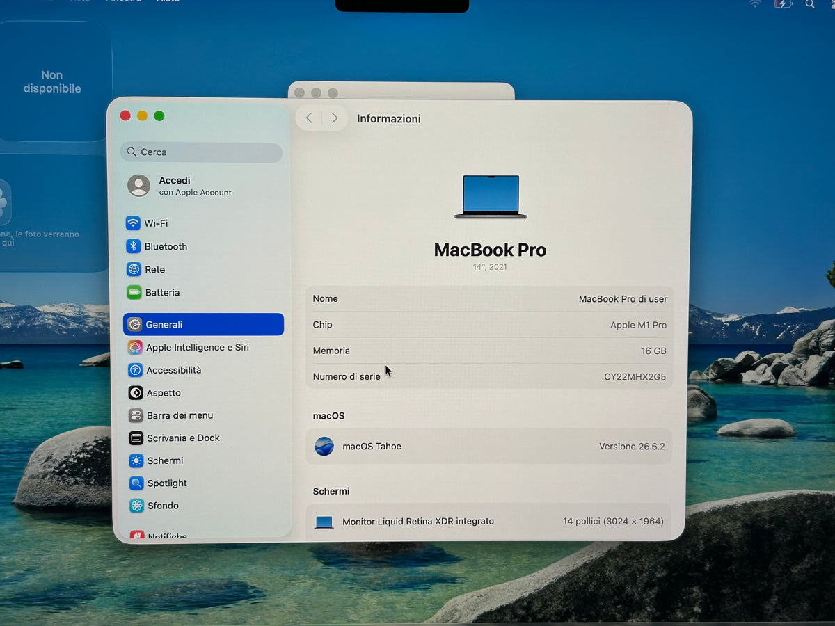Viewport: 835px width, 626px height.
Task: Open Batteria settings in sidebar
Action: point(203,292)
